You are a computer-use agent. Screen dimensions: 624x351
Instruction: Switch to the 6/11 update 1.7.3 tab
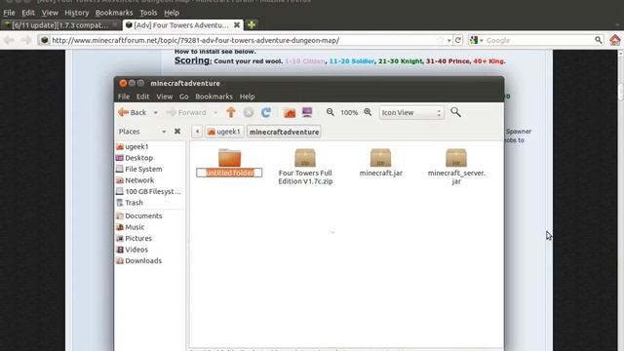[x=59, y=25]
